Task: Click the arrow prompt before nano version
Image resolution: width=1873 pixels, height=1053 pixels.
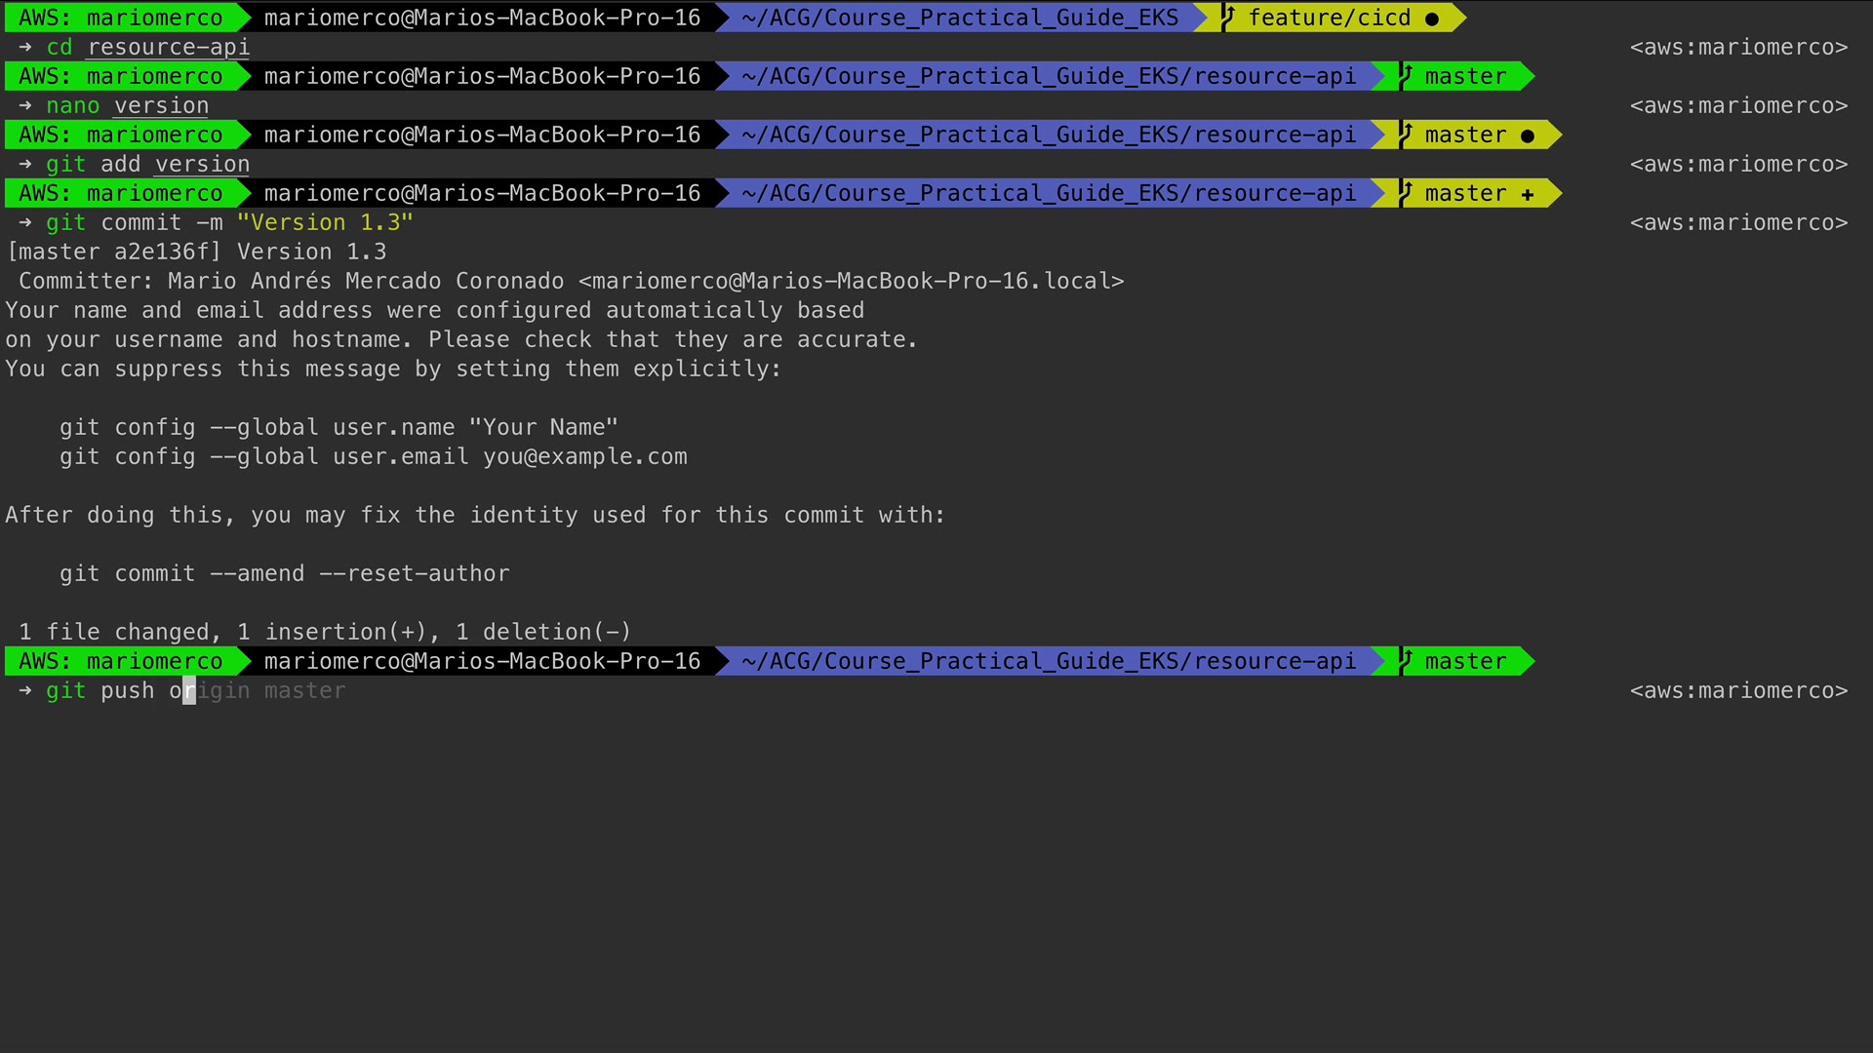Action: click(25, 105)
